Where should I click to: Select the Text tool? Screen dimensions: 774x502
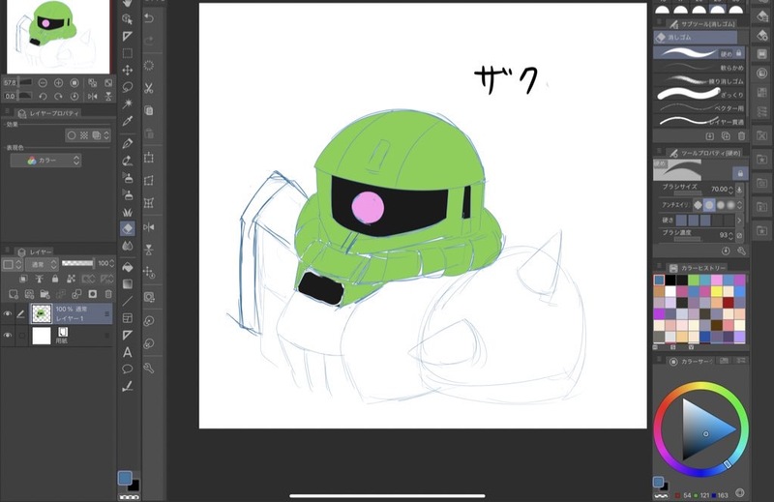pyautogui.click(x=128, y=352)
